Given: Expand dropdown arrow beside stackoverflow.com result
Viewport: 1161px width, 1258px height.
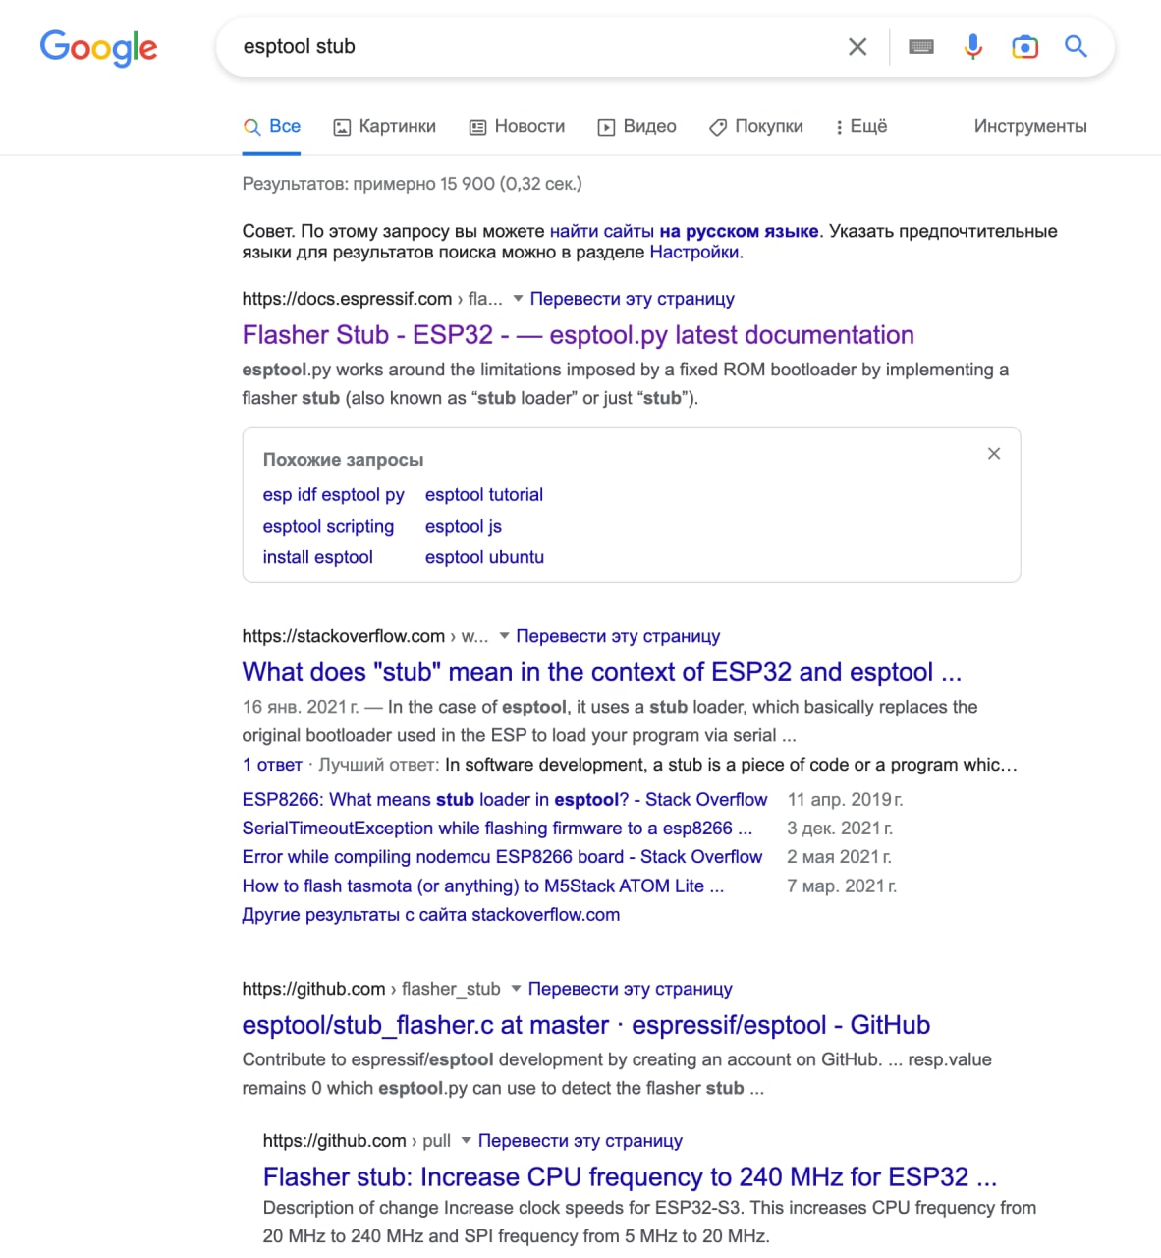Looking at the screenshot, I should coord(505,636).
